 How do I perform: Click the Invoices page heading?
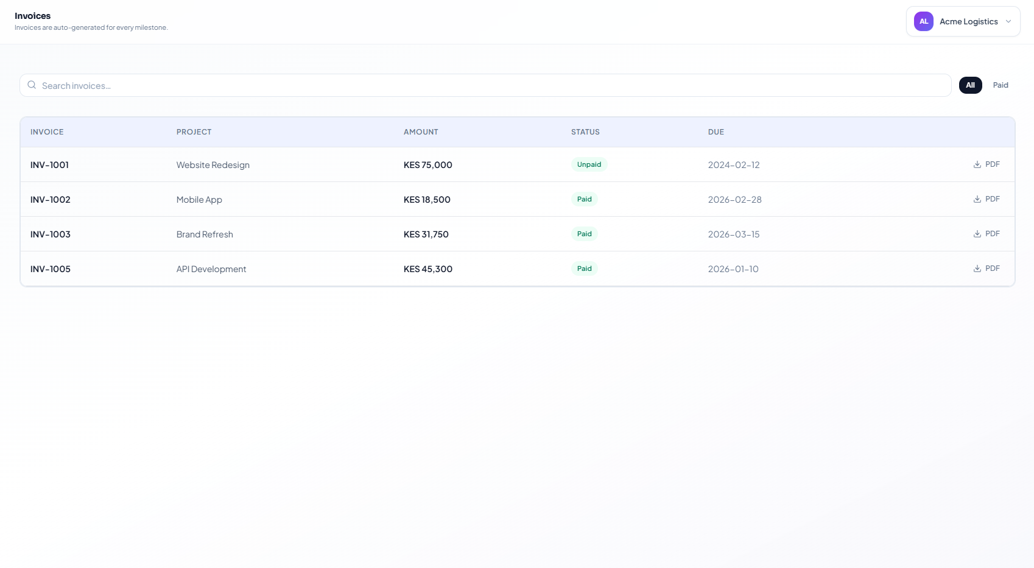[x=32, y=15]
